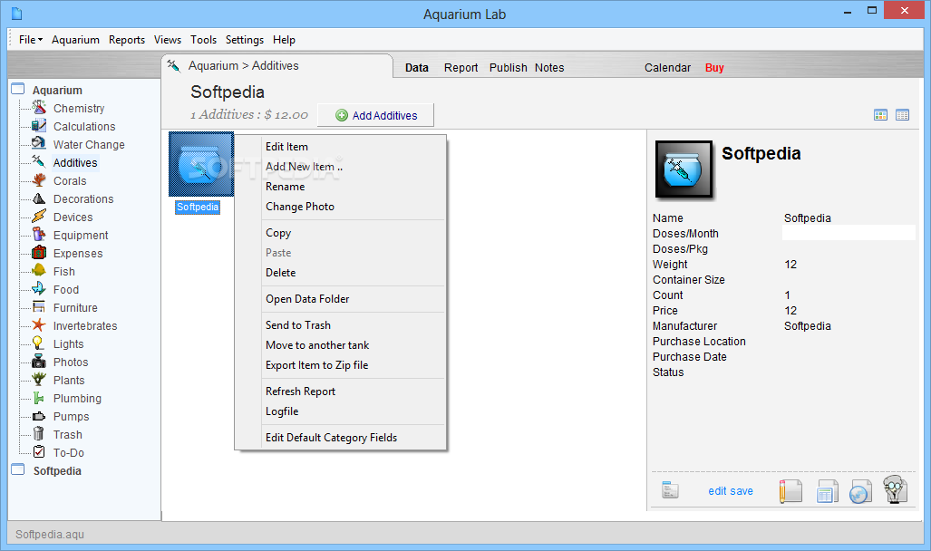
Task: Switch to the Publish tab
Action: point(509,68)
